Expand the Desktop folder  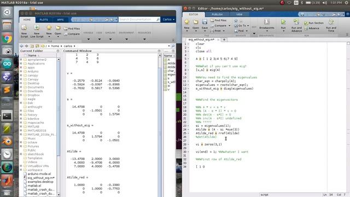point(21,83)
